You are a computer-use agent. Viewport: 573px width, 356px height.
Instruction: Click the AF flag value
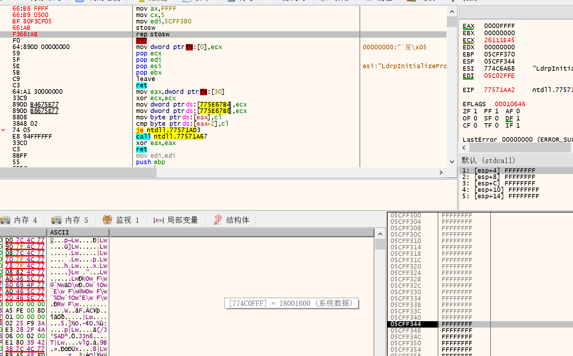click(x=518, y=111)
